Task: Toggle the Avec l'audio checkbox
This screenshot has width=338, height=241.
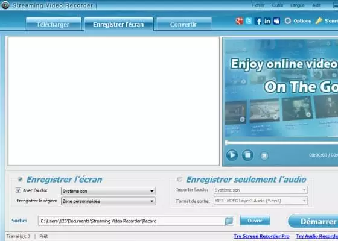Action: point(18,190)
